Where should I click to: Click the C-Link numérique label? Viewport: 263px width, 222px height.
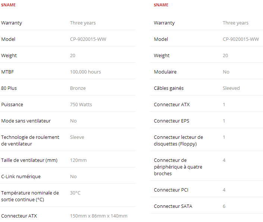[x=21, y=177]
